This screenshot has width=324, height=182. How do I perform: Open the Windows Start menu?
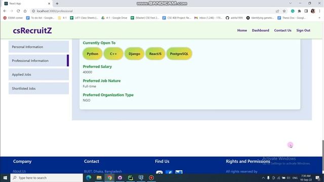pyautogui.click(x=5, y=177)
